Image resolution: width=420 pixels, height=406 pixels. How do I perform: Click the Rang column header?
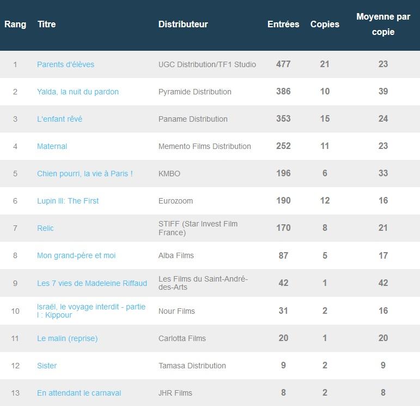click(x=15, y=24)
